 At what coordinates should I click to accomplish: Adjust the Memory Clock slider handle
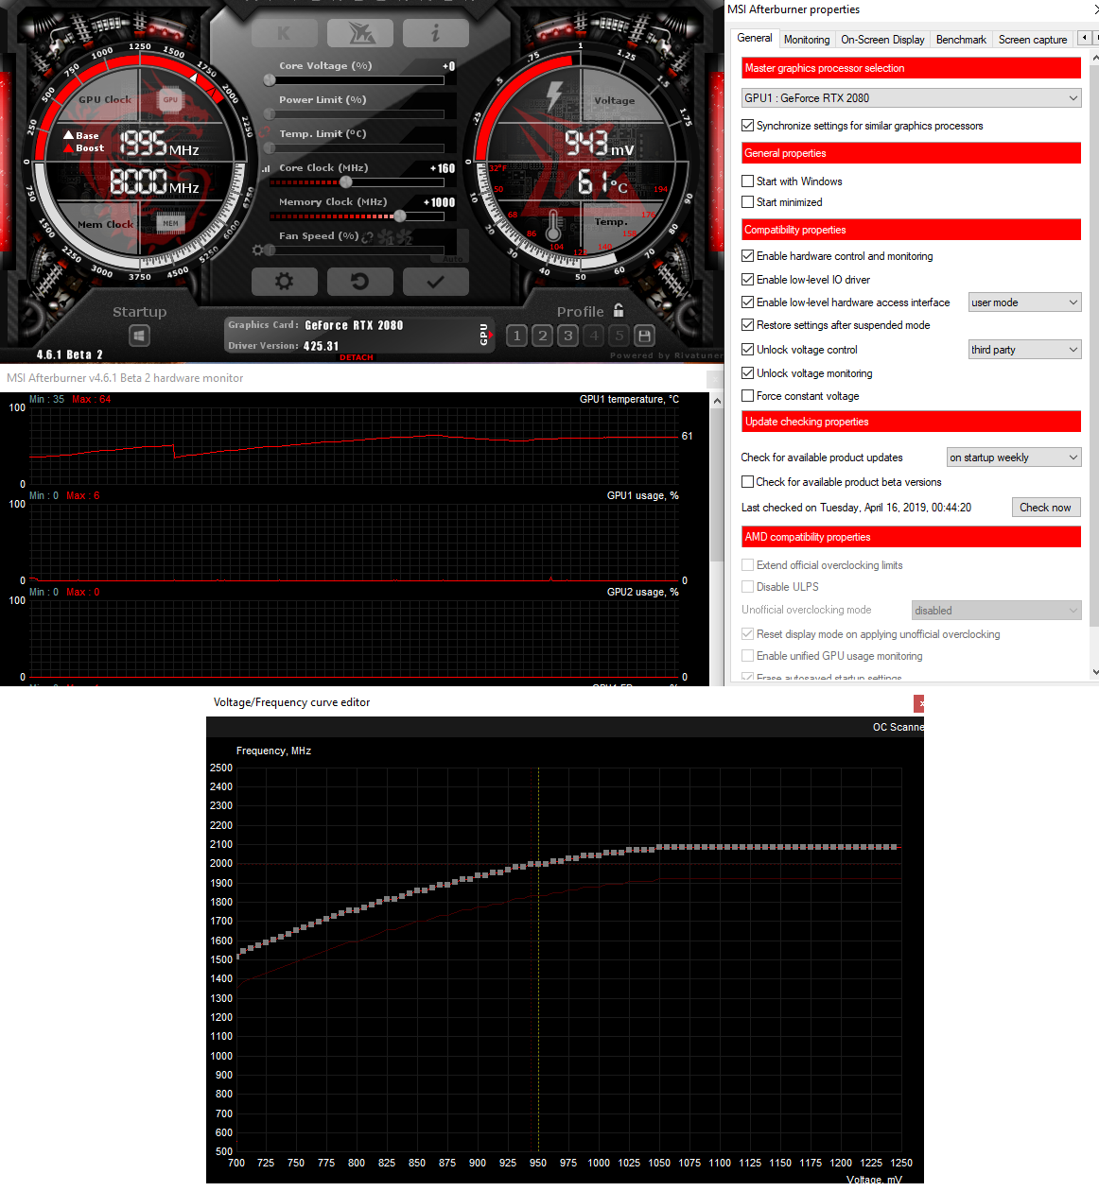400,216
